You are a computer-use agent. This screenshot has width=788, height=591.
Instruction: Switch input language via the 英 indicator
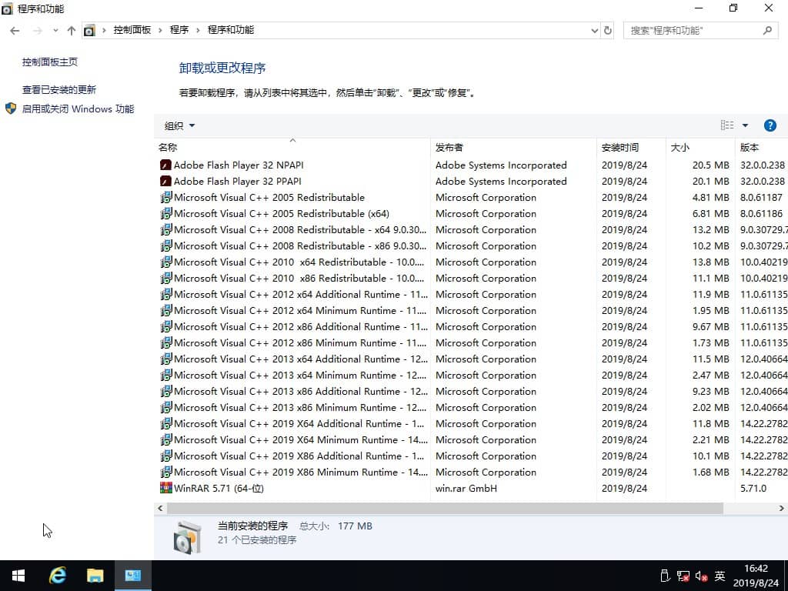click(x=719, y=575)
